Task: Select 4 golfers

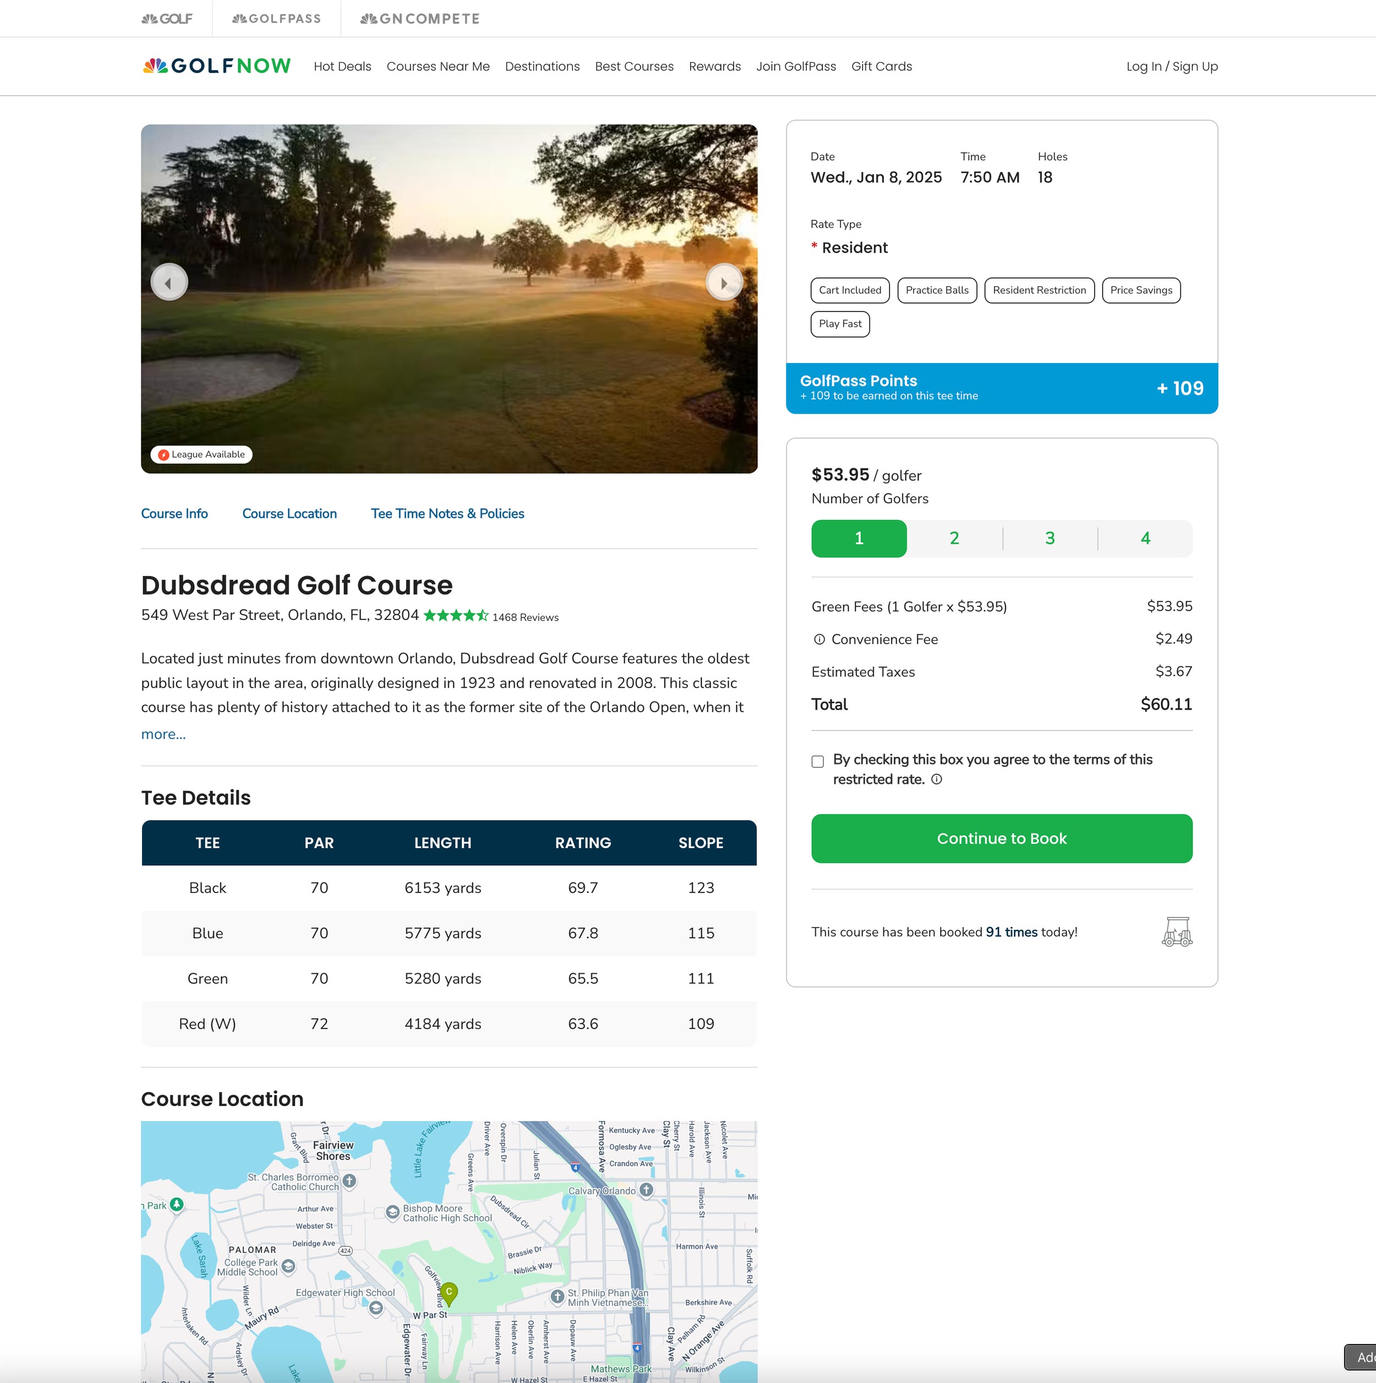Action: coord(1145,539)
